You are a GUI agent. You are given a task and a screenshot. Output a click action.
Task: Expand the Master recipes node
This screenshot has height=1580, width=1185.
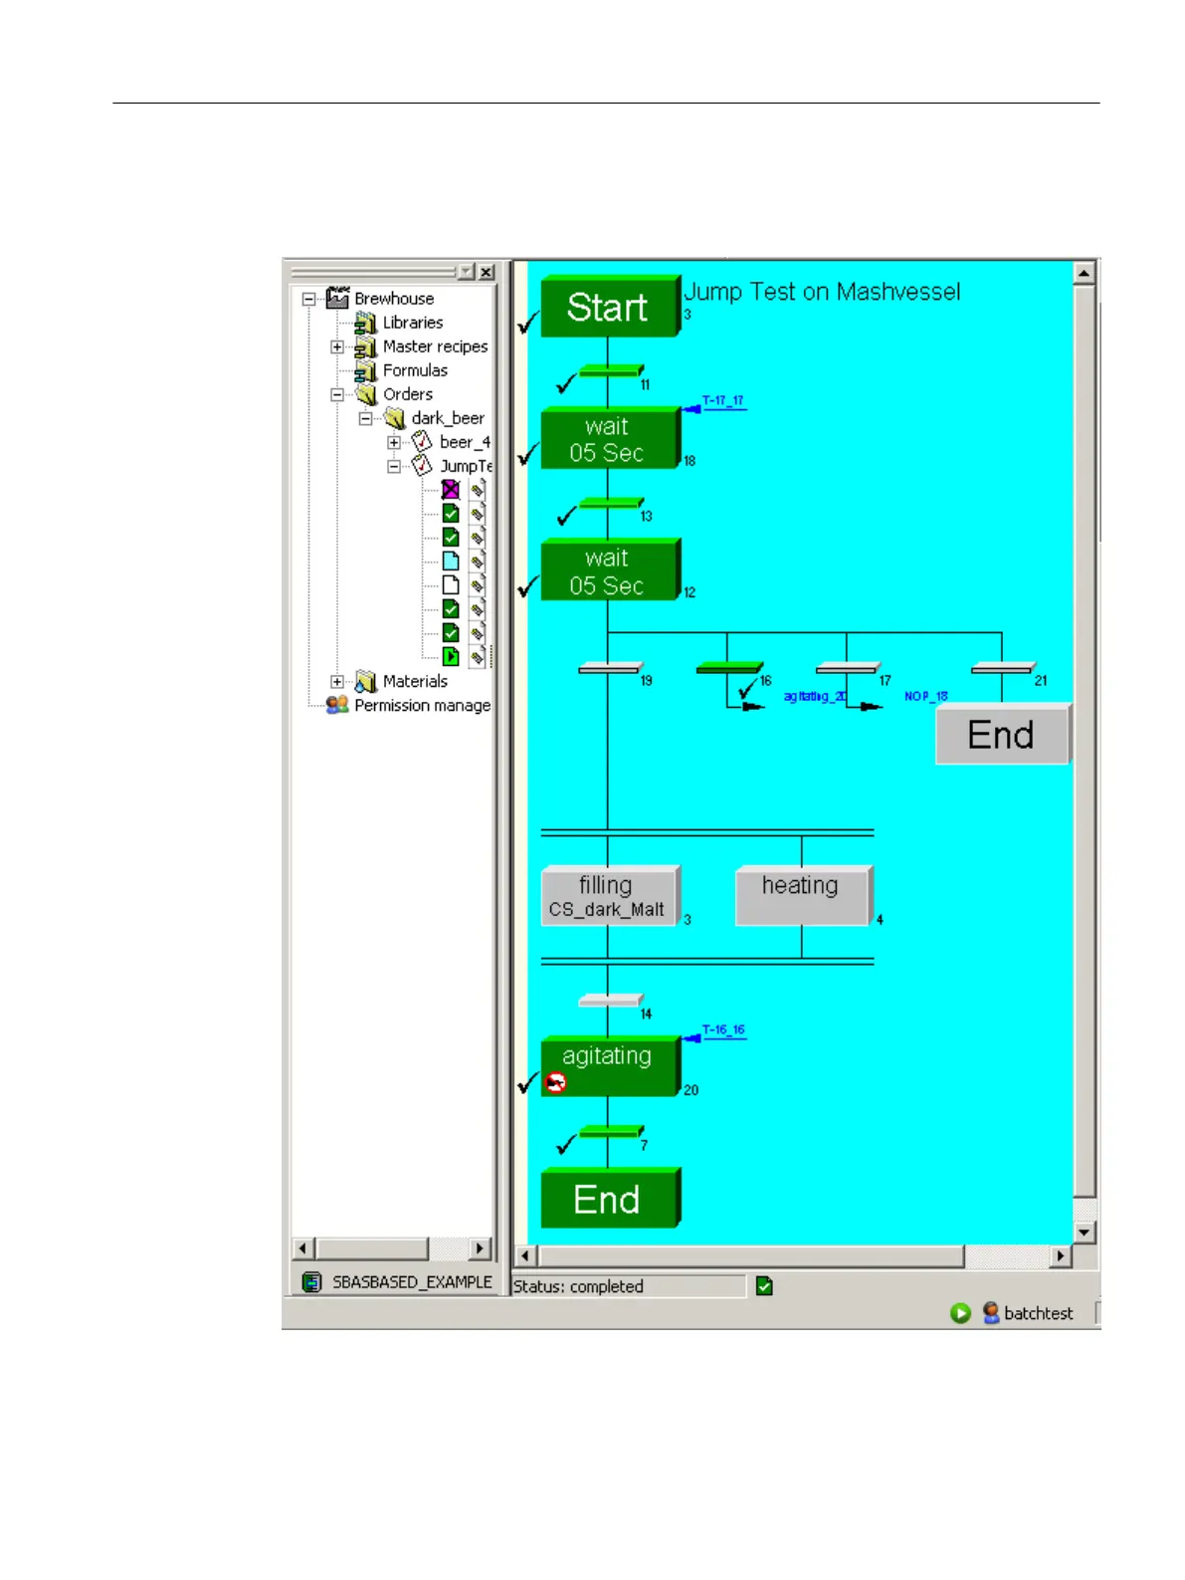[x=337, y=346]
